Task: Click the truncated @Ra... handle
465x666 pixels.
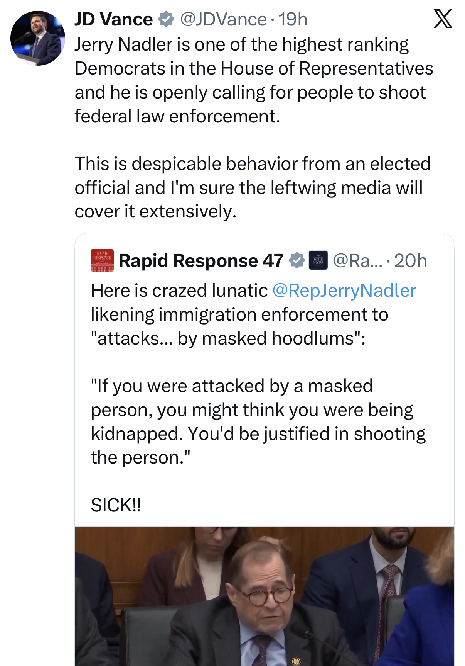Action: 357,261
